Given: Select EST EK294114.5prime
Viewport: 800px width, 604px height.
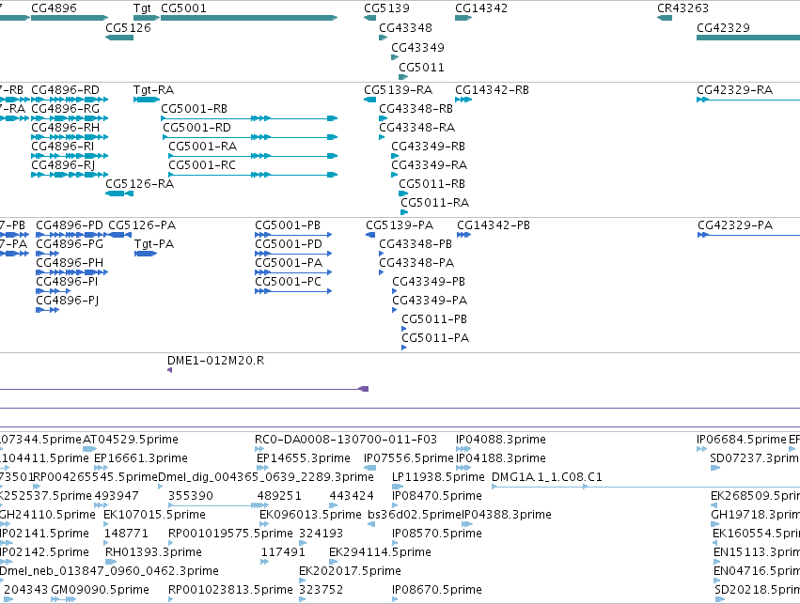Looking at the screenshot, I should point(380,552).
